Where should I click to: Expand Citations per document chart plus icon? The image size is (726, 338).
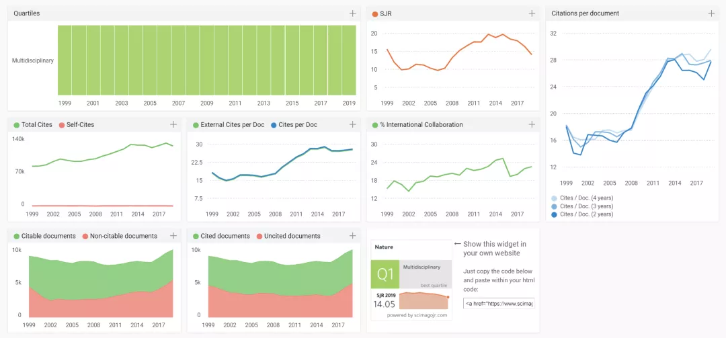[711, 13]
